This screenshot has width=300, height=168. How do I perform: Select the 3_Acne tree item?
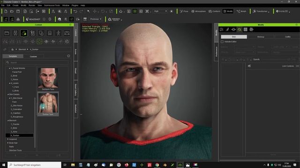pos(14,132)
